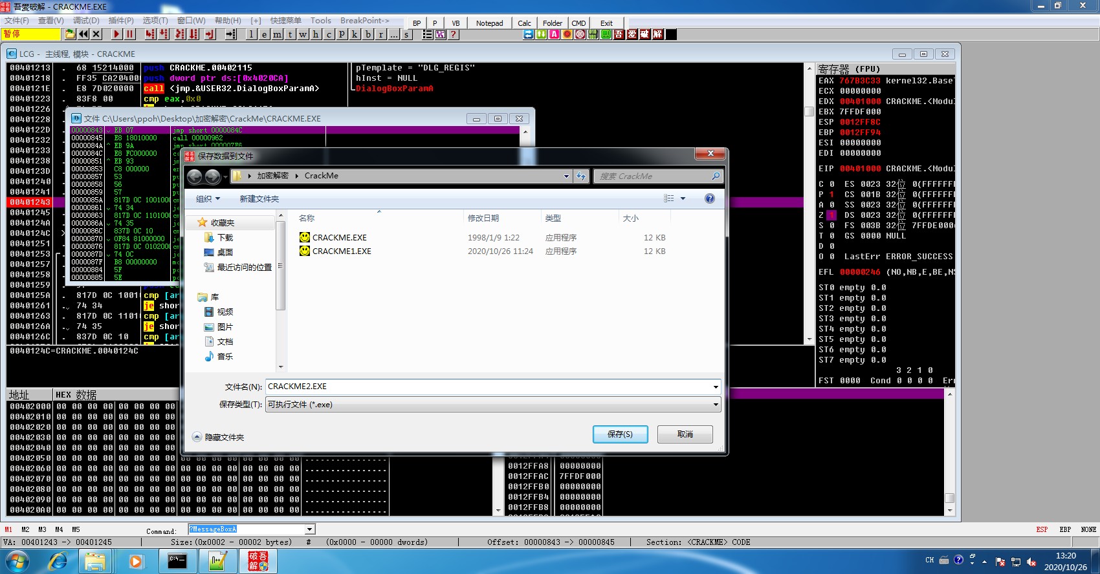Open the breakpoints window 'b' icon
The height and width of the screenshot is (574, 1100).
[x=368, y=34]
